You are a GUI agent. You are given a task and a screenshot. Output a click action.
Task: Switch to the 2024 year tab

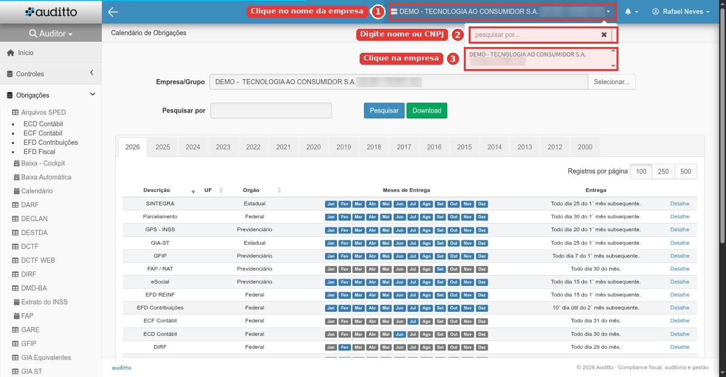193,147
